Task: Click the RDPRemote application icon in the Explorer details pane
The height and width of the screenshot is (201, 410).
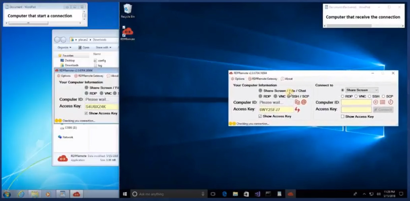Action: [63, 158]
